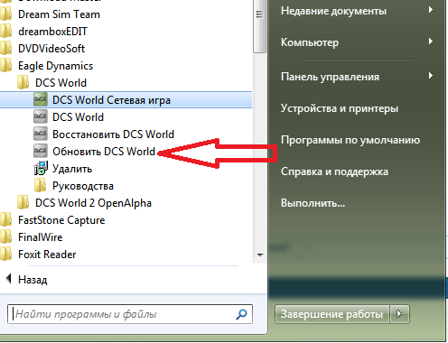Select the Обновить DCS World entry
Image resolution: width=448 pixels, height=343 pixels.
coord(104,152)
